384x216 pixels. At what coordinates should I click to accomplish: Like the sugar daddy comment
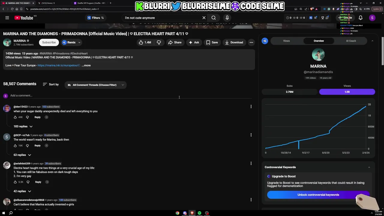15,117
